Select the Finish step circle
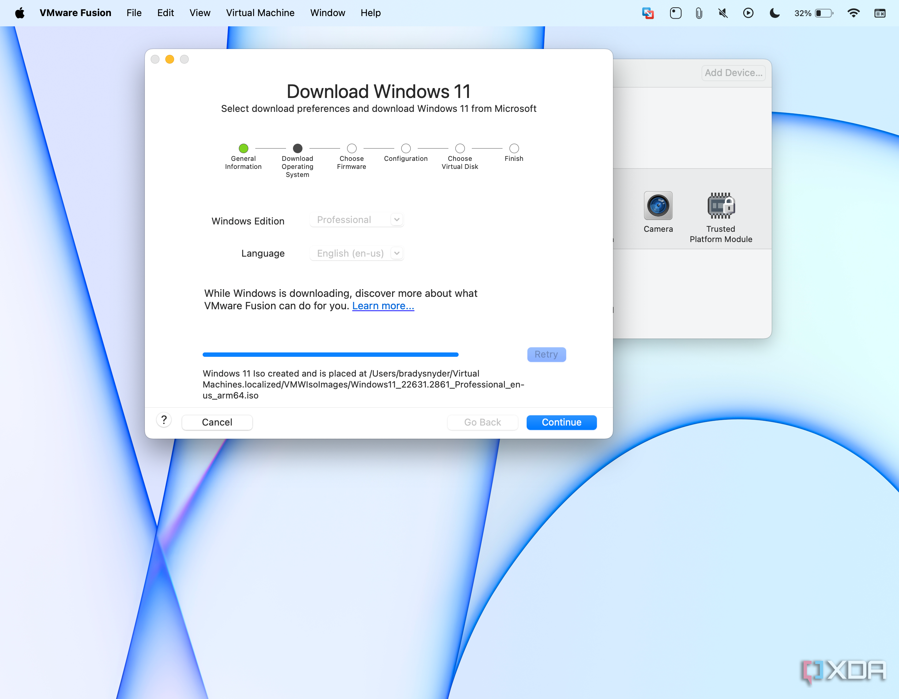Screen dimensions: 899x699 click(x=514, y=148)
